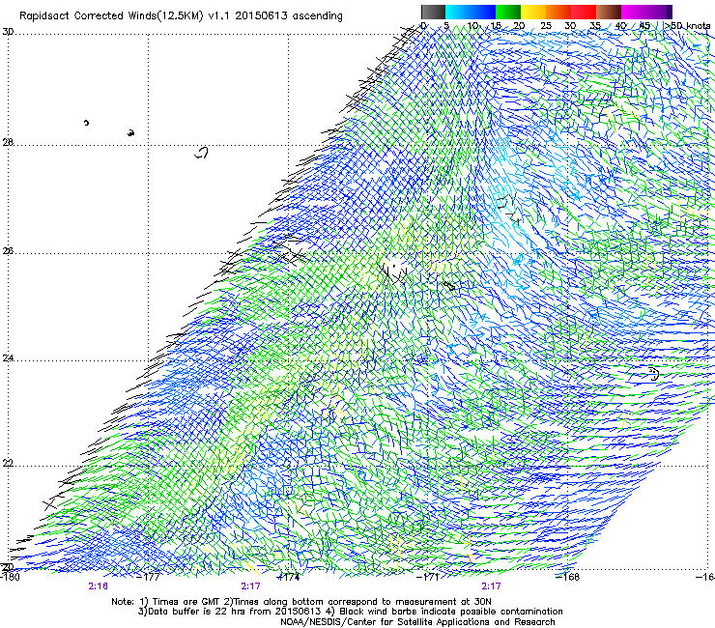Viewport: 715px width, 628px height.
Task: Click the '>50 knots' legend label
Action: pos(687,26)
